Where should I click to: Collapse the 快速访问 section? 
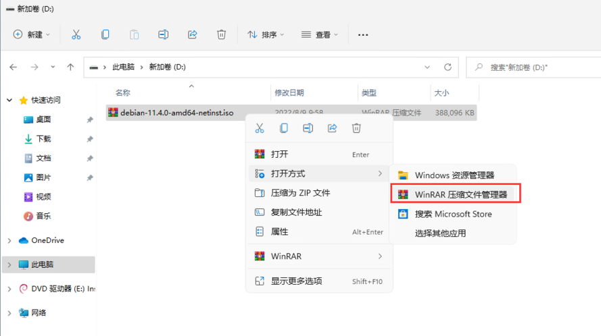click(9, 101)
